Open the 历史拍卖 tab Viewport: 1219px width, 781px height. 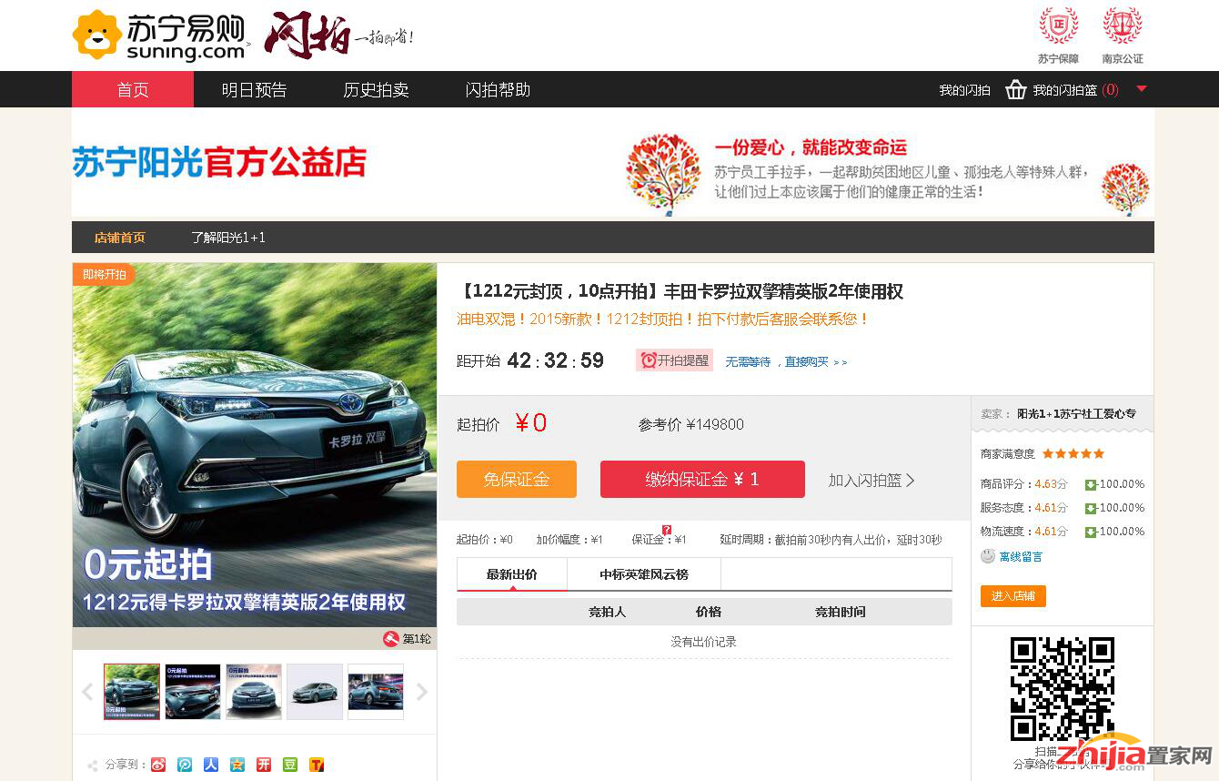coord(376,89)
